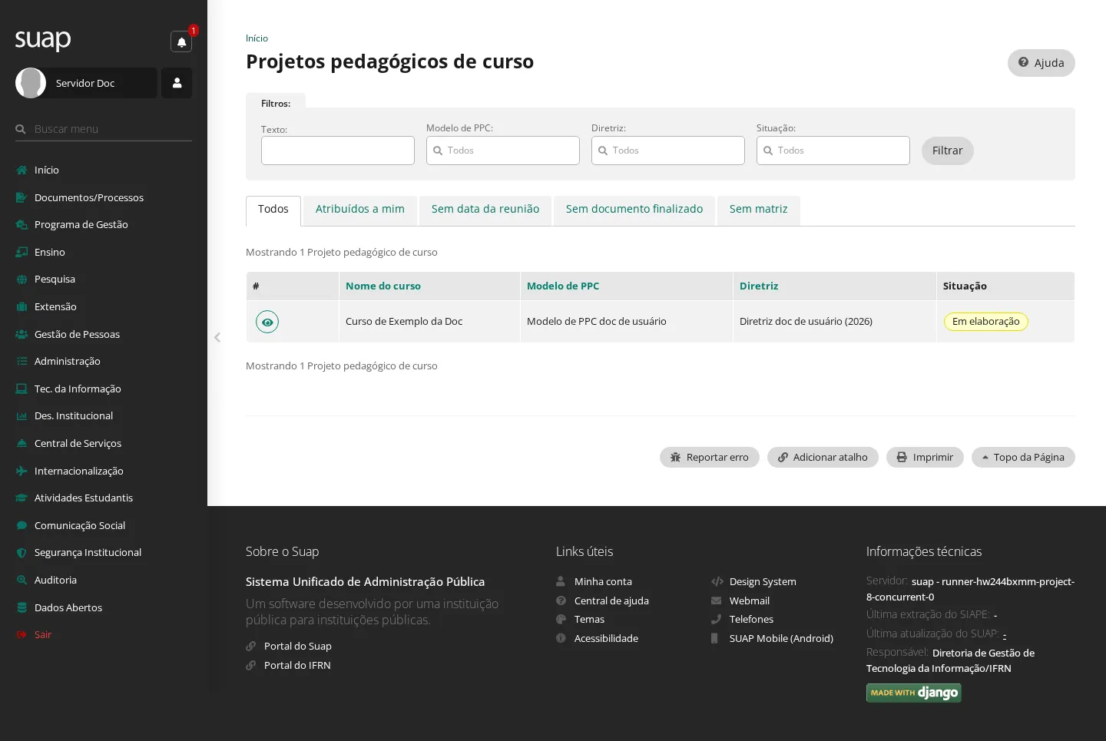
Task: Switch to Sem data da reunião tab
Action: pos(485,210)
